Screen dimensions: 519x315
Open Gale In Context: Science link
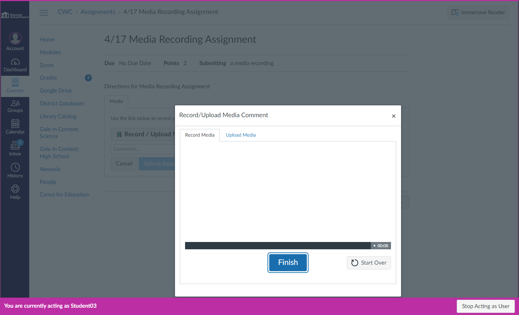coord(59,133)
